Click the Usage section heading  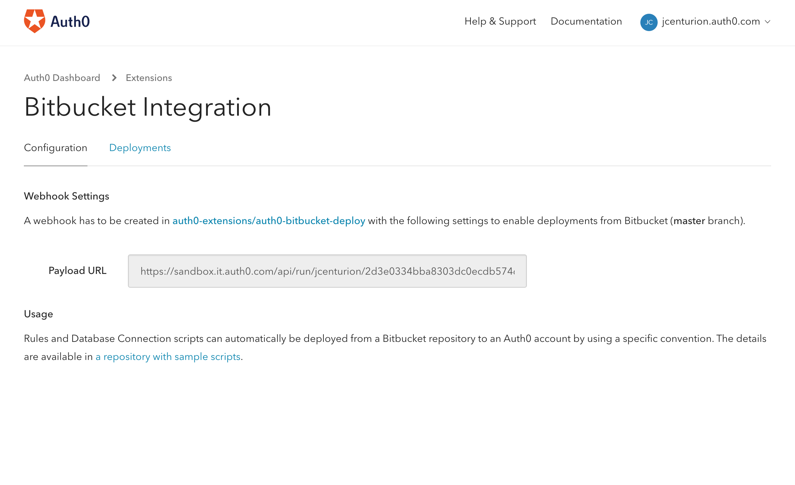[38, 314]
